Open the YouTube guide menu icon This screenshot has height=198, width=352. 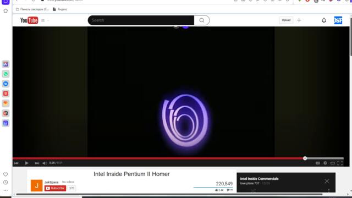[x=43, y=20]
